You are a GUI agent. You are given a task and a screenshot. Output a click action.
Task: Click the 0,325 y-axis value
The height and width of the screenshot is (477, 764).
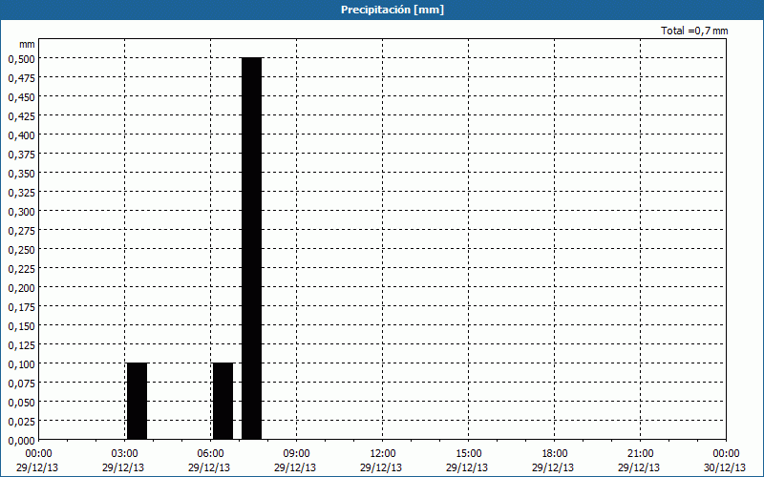pyautogui.click(x=22, y=193)
